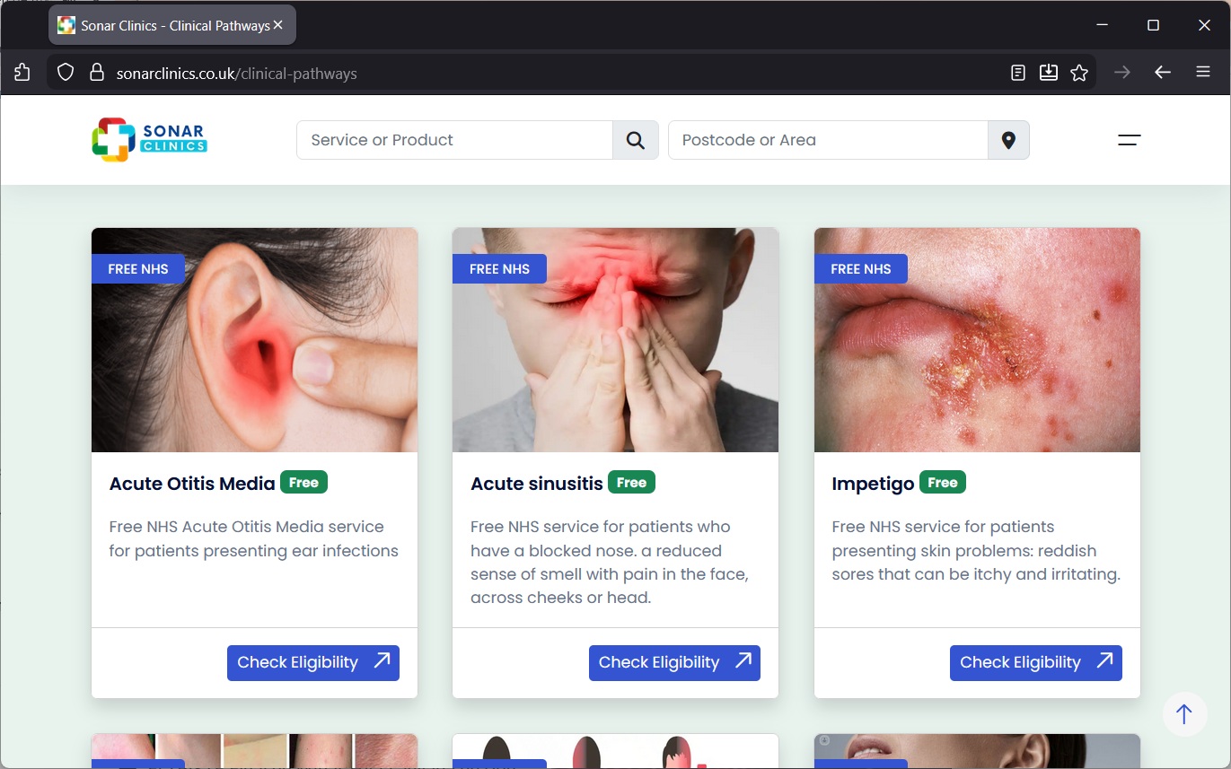Click the browser extensions puzzle icon

pyautogui.click(x=22, y=73)
